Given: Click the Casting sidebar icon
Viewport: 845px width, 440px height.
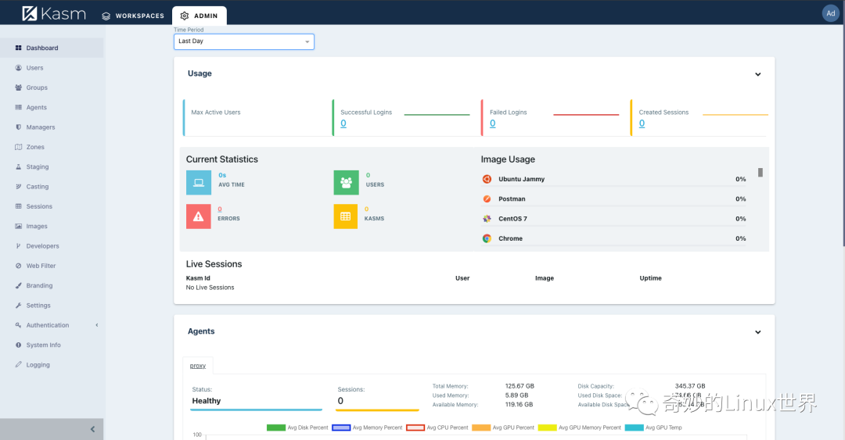Looking at the screenshot, I should [18, 186].
